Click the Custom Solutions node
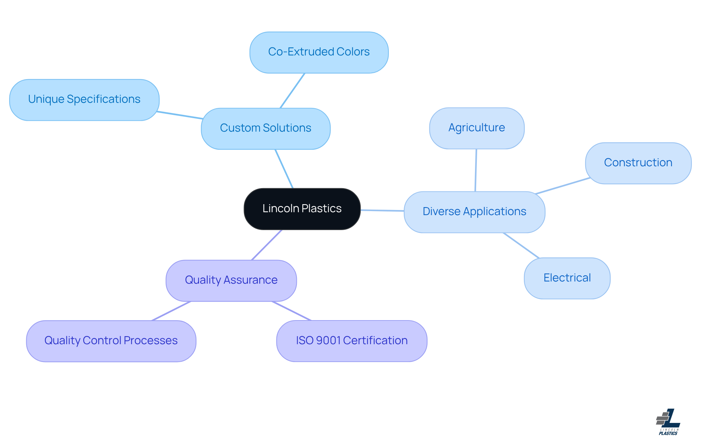701x443 pixels. pyautogui.click(x=265, y=128)
